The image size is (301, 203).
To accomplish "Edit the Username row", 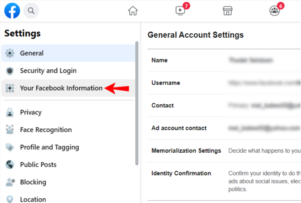I will [x=224, y=83].
